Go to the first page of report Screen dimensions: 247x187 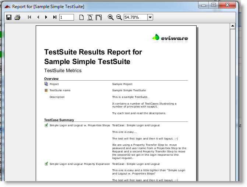tap(29, 17)
